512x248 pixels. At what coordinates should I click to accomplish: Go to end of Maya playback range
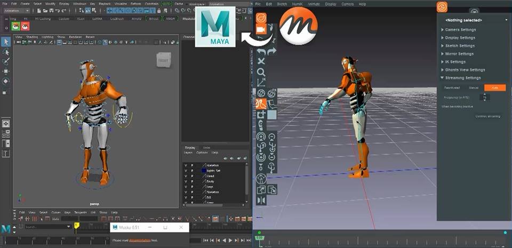pyautogui.click(x=249, y=241)
